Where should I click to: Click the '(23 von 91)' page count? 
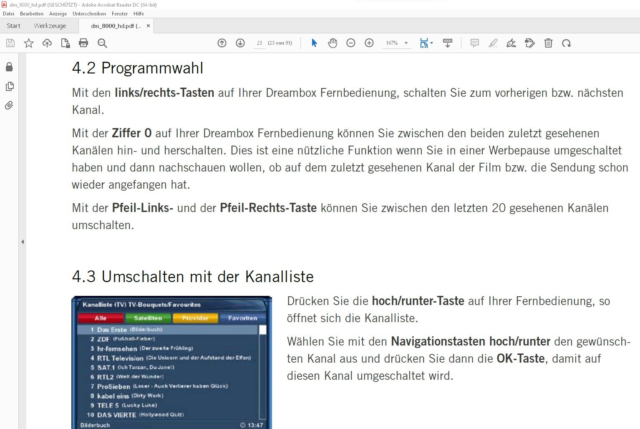point(280,43)
